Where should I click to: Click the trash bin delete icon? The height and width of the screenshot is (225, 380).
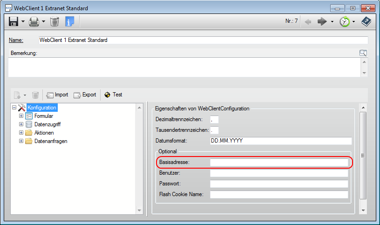[54, 21]
